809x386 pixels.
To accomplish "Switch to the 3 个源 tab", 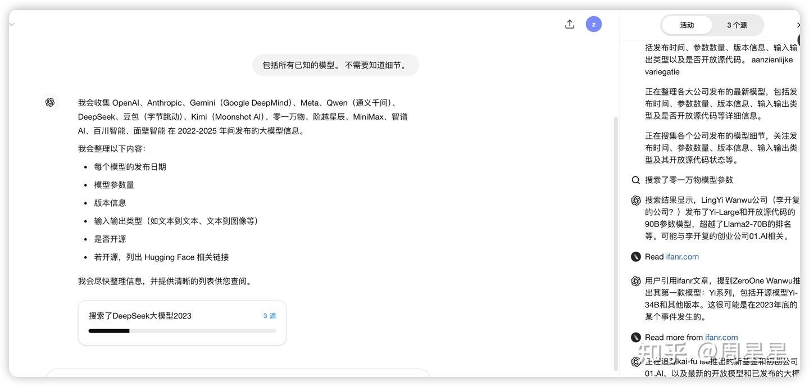I will point(737,25).
